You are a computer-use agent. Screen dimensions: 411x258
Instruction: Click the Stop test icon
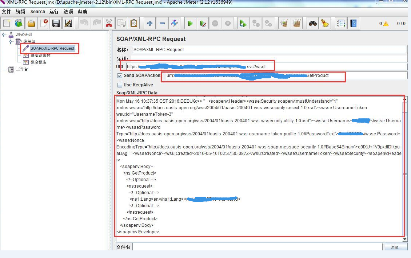215,24
